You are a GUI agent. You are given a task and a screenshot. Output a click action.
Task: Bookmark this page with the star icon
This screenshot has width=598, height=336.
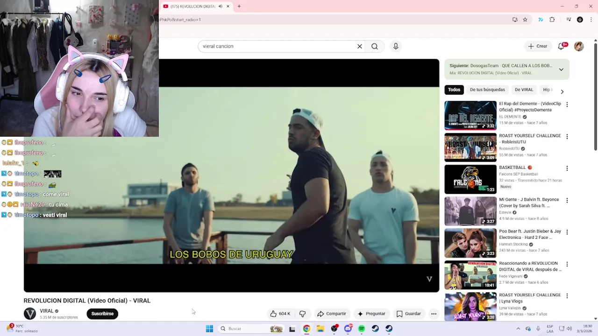[x=525, y=20]
